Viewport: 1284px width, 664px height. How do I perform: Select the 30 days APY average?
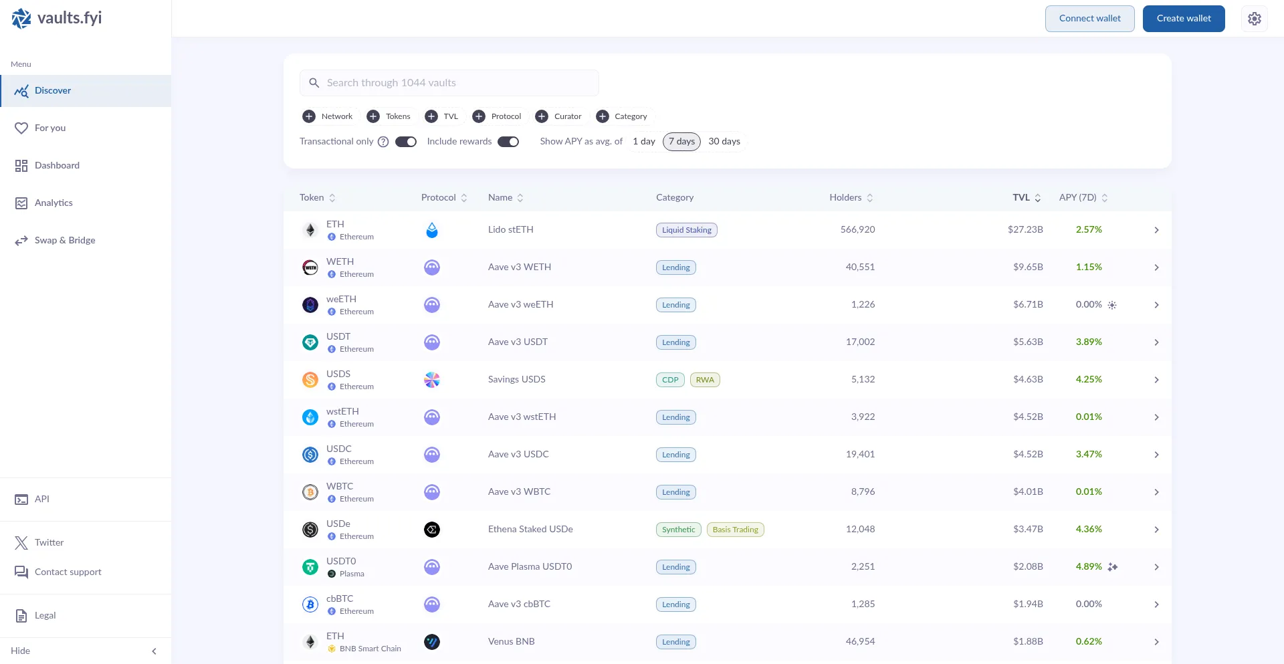[x=724, y=142]
